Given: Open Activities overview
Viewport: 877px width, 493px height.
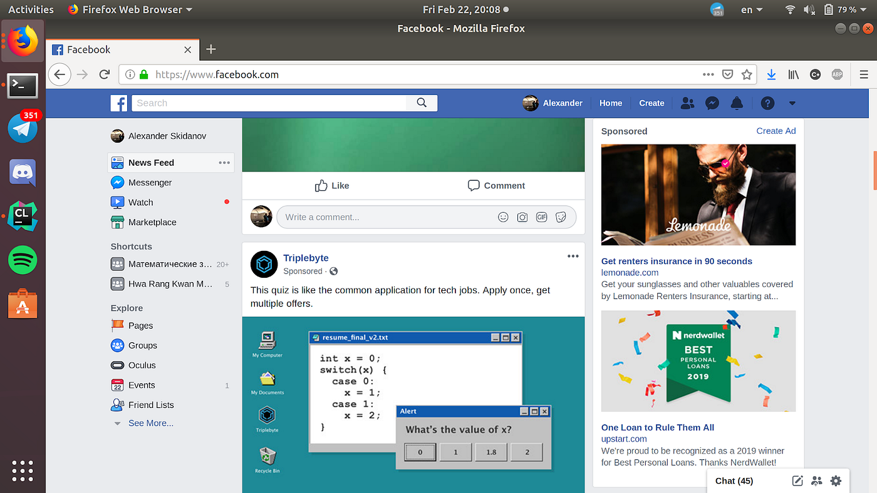Looking at the screenshot, I should pyautogui.click(x=31, y=9).
